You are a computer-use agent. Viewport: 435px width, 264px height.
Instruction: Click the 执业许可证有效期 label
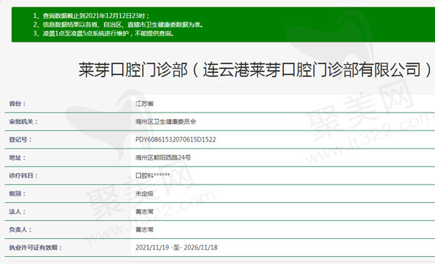[x=35, y=247]
